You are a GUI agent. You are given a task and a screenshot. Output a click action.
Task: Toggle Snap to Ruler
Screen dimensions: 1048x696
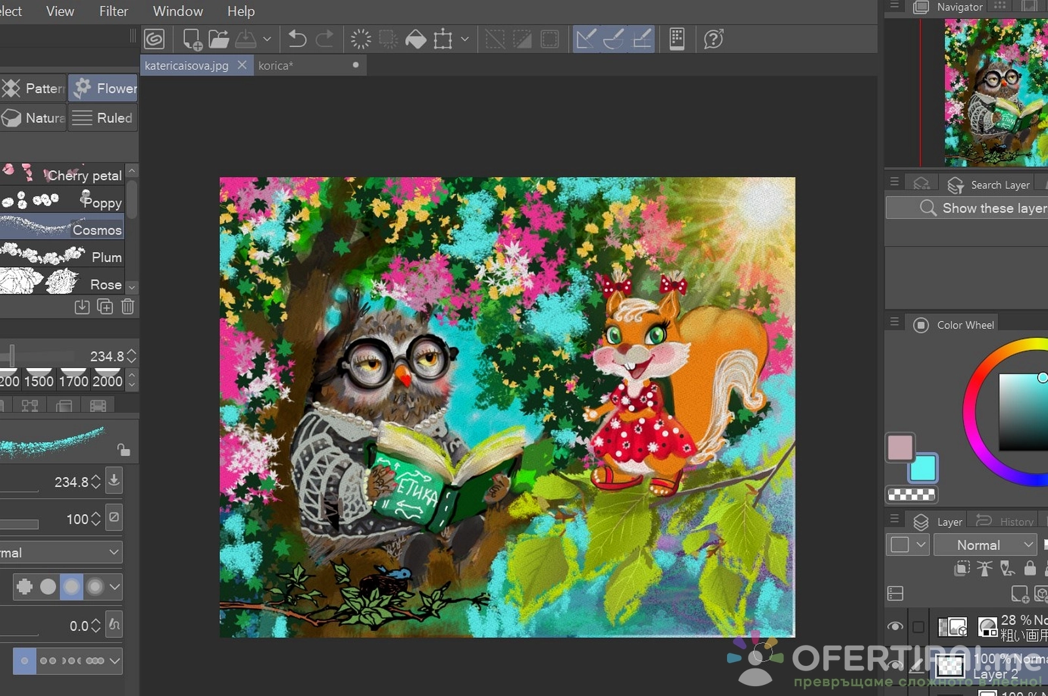click(x=586, y=39)
